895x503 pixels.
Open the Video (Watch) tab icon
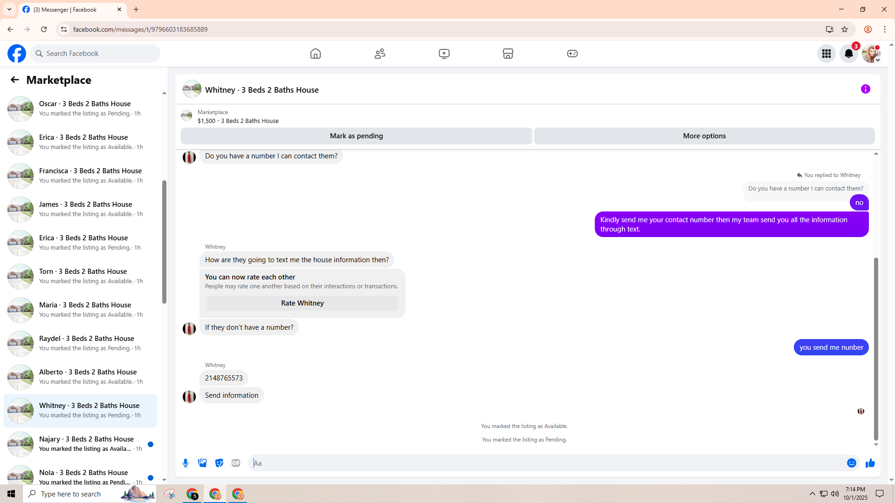[444, 54]
